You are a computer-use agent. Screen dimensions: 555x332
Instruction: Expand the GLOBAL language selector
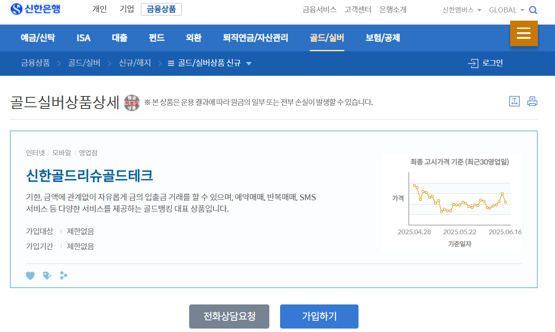click(505, 9)
